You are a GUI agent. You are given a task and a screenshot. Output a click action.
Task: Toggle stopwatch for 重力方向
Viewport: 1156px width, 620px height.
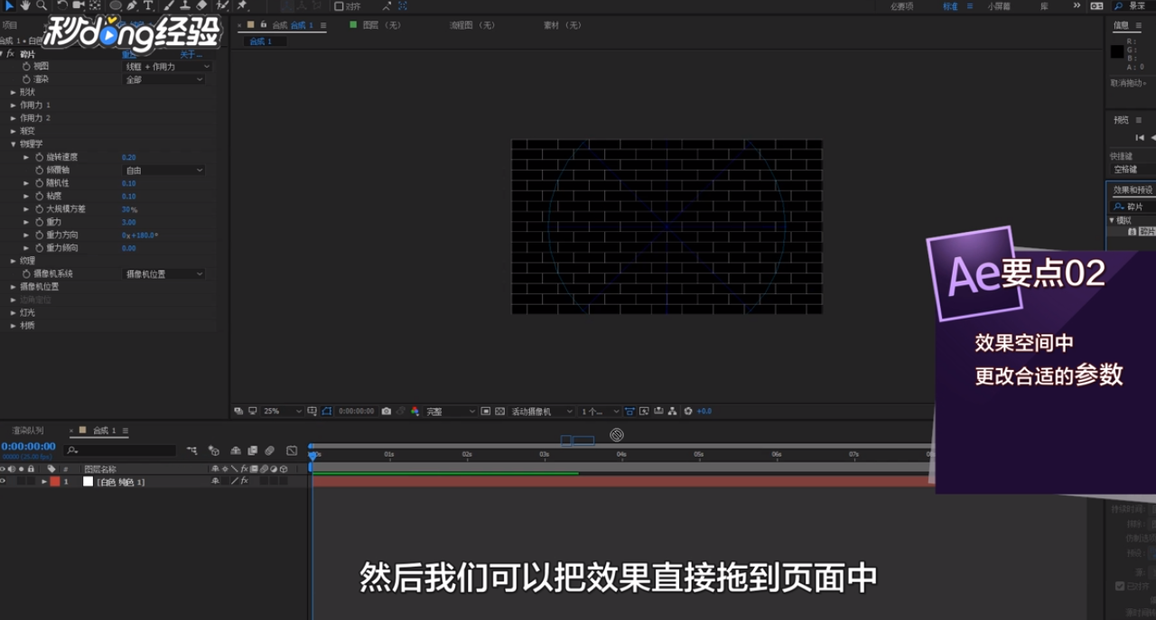[39, 235]
